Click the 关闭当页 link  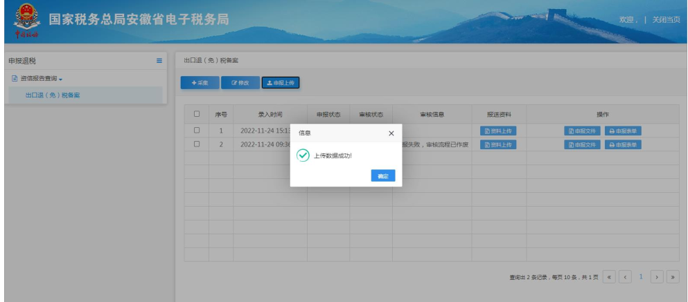tap(666, 19)
